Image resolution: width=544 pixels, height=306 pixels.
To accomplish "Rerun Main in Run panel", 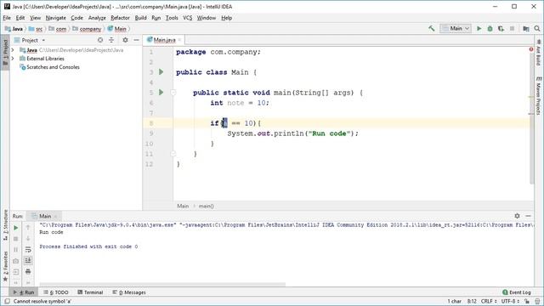I will tap(15, 228).
